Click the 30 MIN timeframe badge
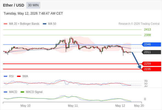This screenshot has height=110, width=162. pyautogui.click(x=33, y=5)
